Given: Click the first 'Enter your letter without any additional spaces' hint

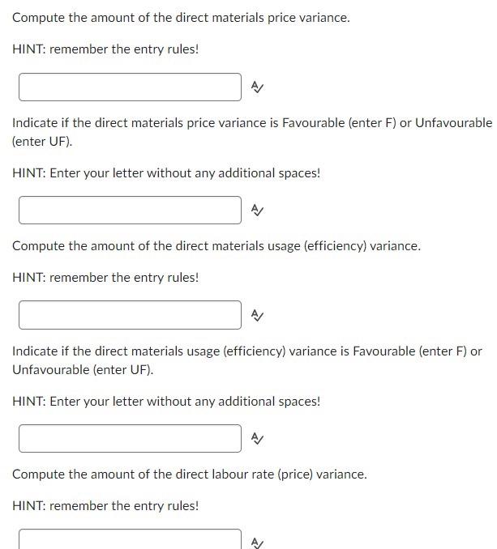Looking at the screenshot, I should [166, 173].
